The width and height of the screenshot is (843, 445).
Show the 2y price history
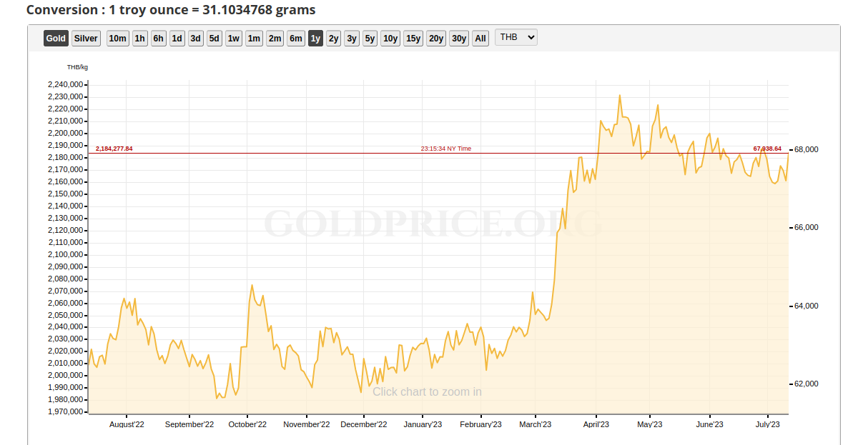pos(334,39)
